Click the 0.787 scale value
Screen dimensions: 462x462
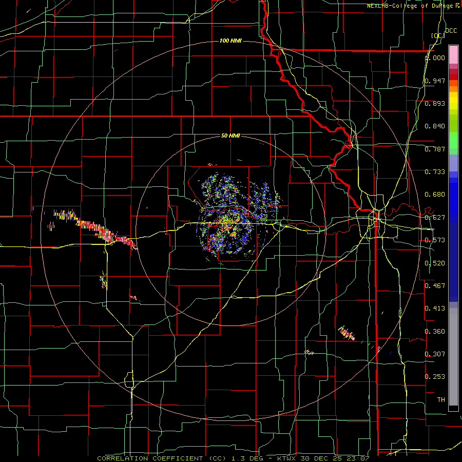tap(435, 149)
